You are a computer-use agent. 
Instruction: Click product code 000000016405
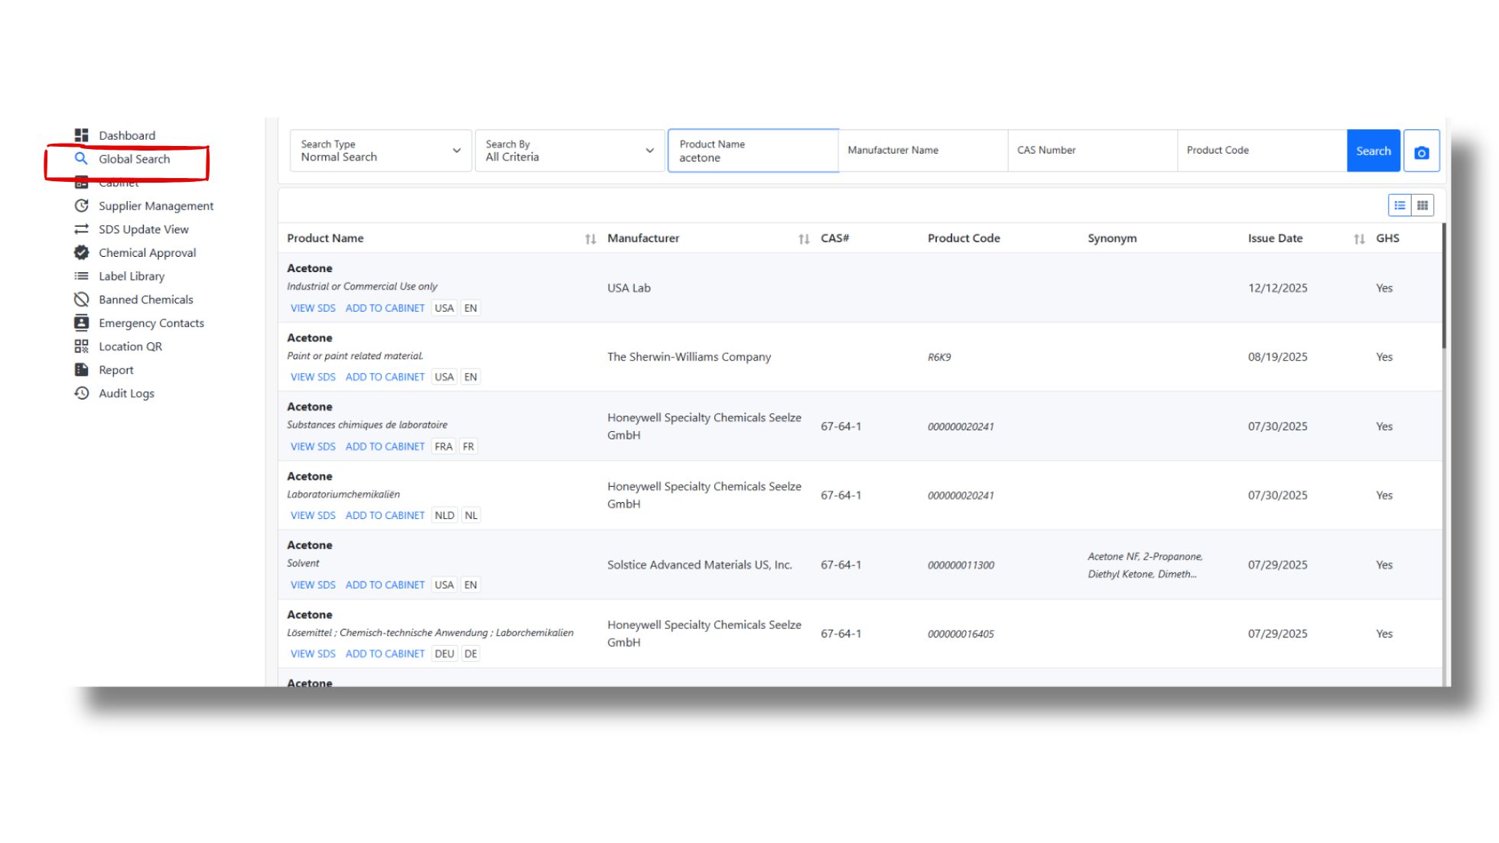pyautogui.click(x=961, y=634)
